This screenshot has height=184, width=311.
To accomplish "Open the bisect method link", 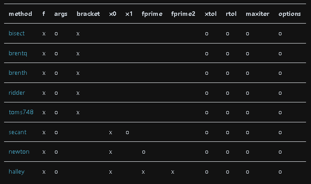I will (x=17, y=34).
